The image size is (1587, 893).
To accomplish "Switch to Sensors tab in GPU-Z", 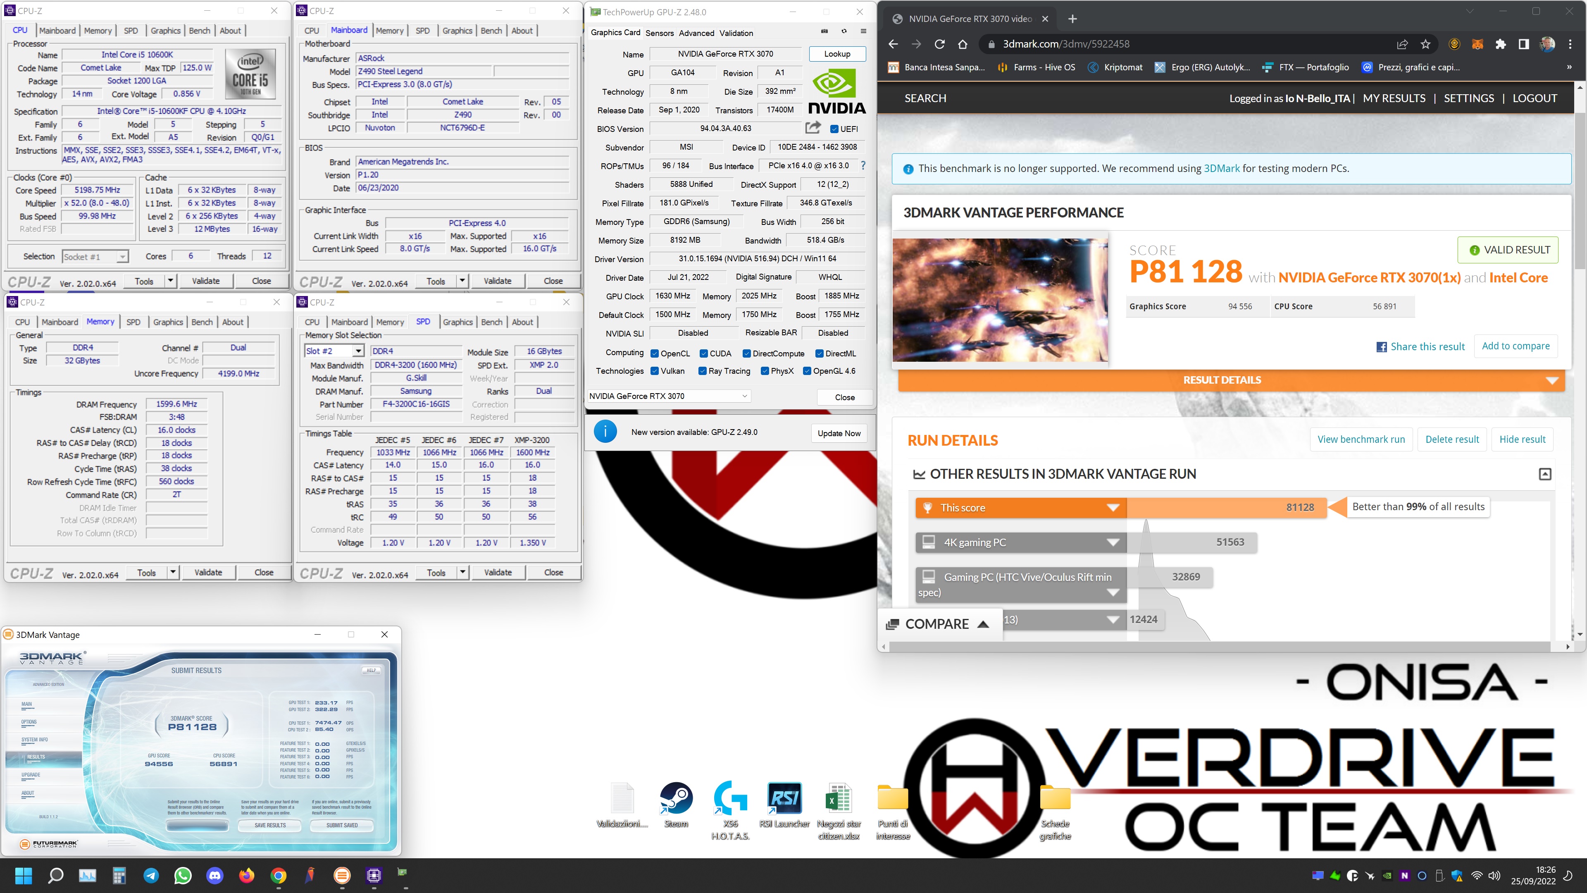I will pyautogui.click(x=659, y=33).
